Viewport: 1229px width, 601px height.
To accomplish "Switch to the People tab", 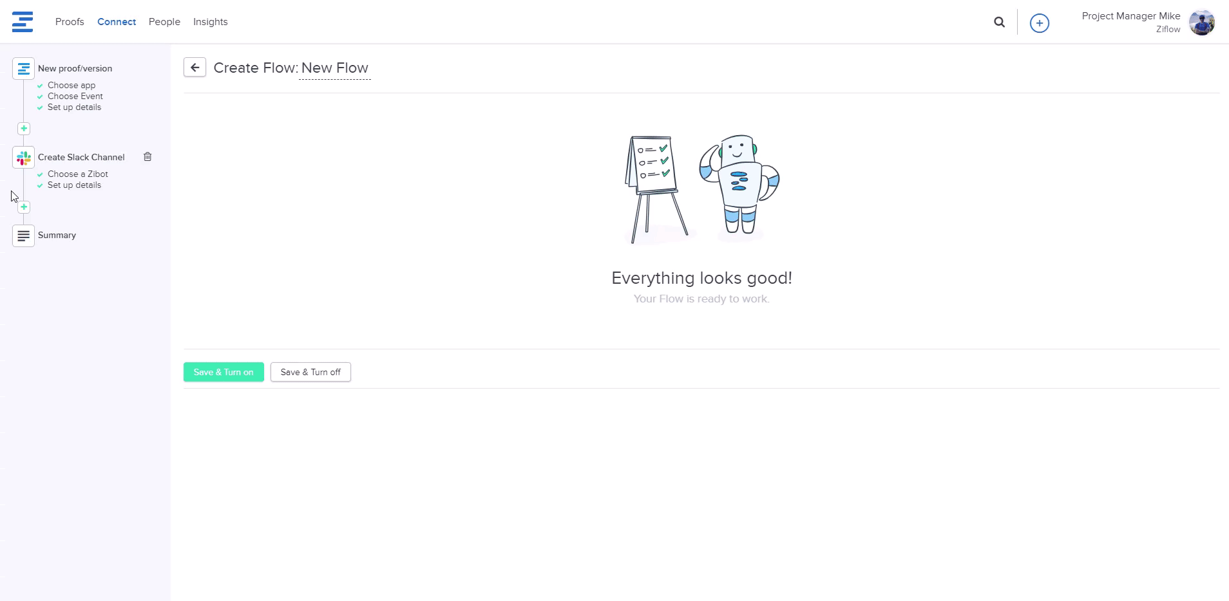I will tap(164, 22).
